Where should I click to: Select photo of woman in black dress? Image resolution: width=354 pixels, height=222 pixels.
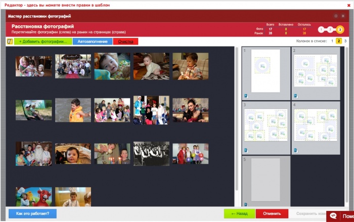(x=191, y=110)
